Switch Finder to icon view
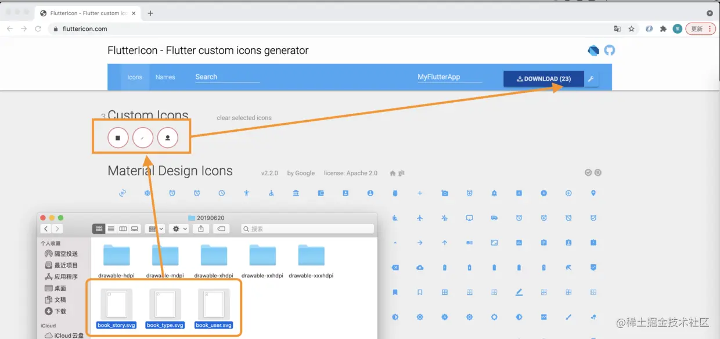 tap(99, 229)
